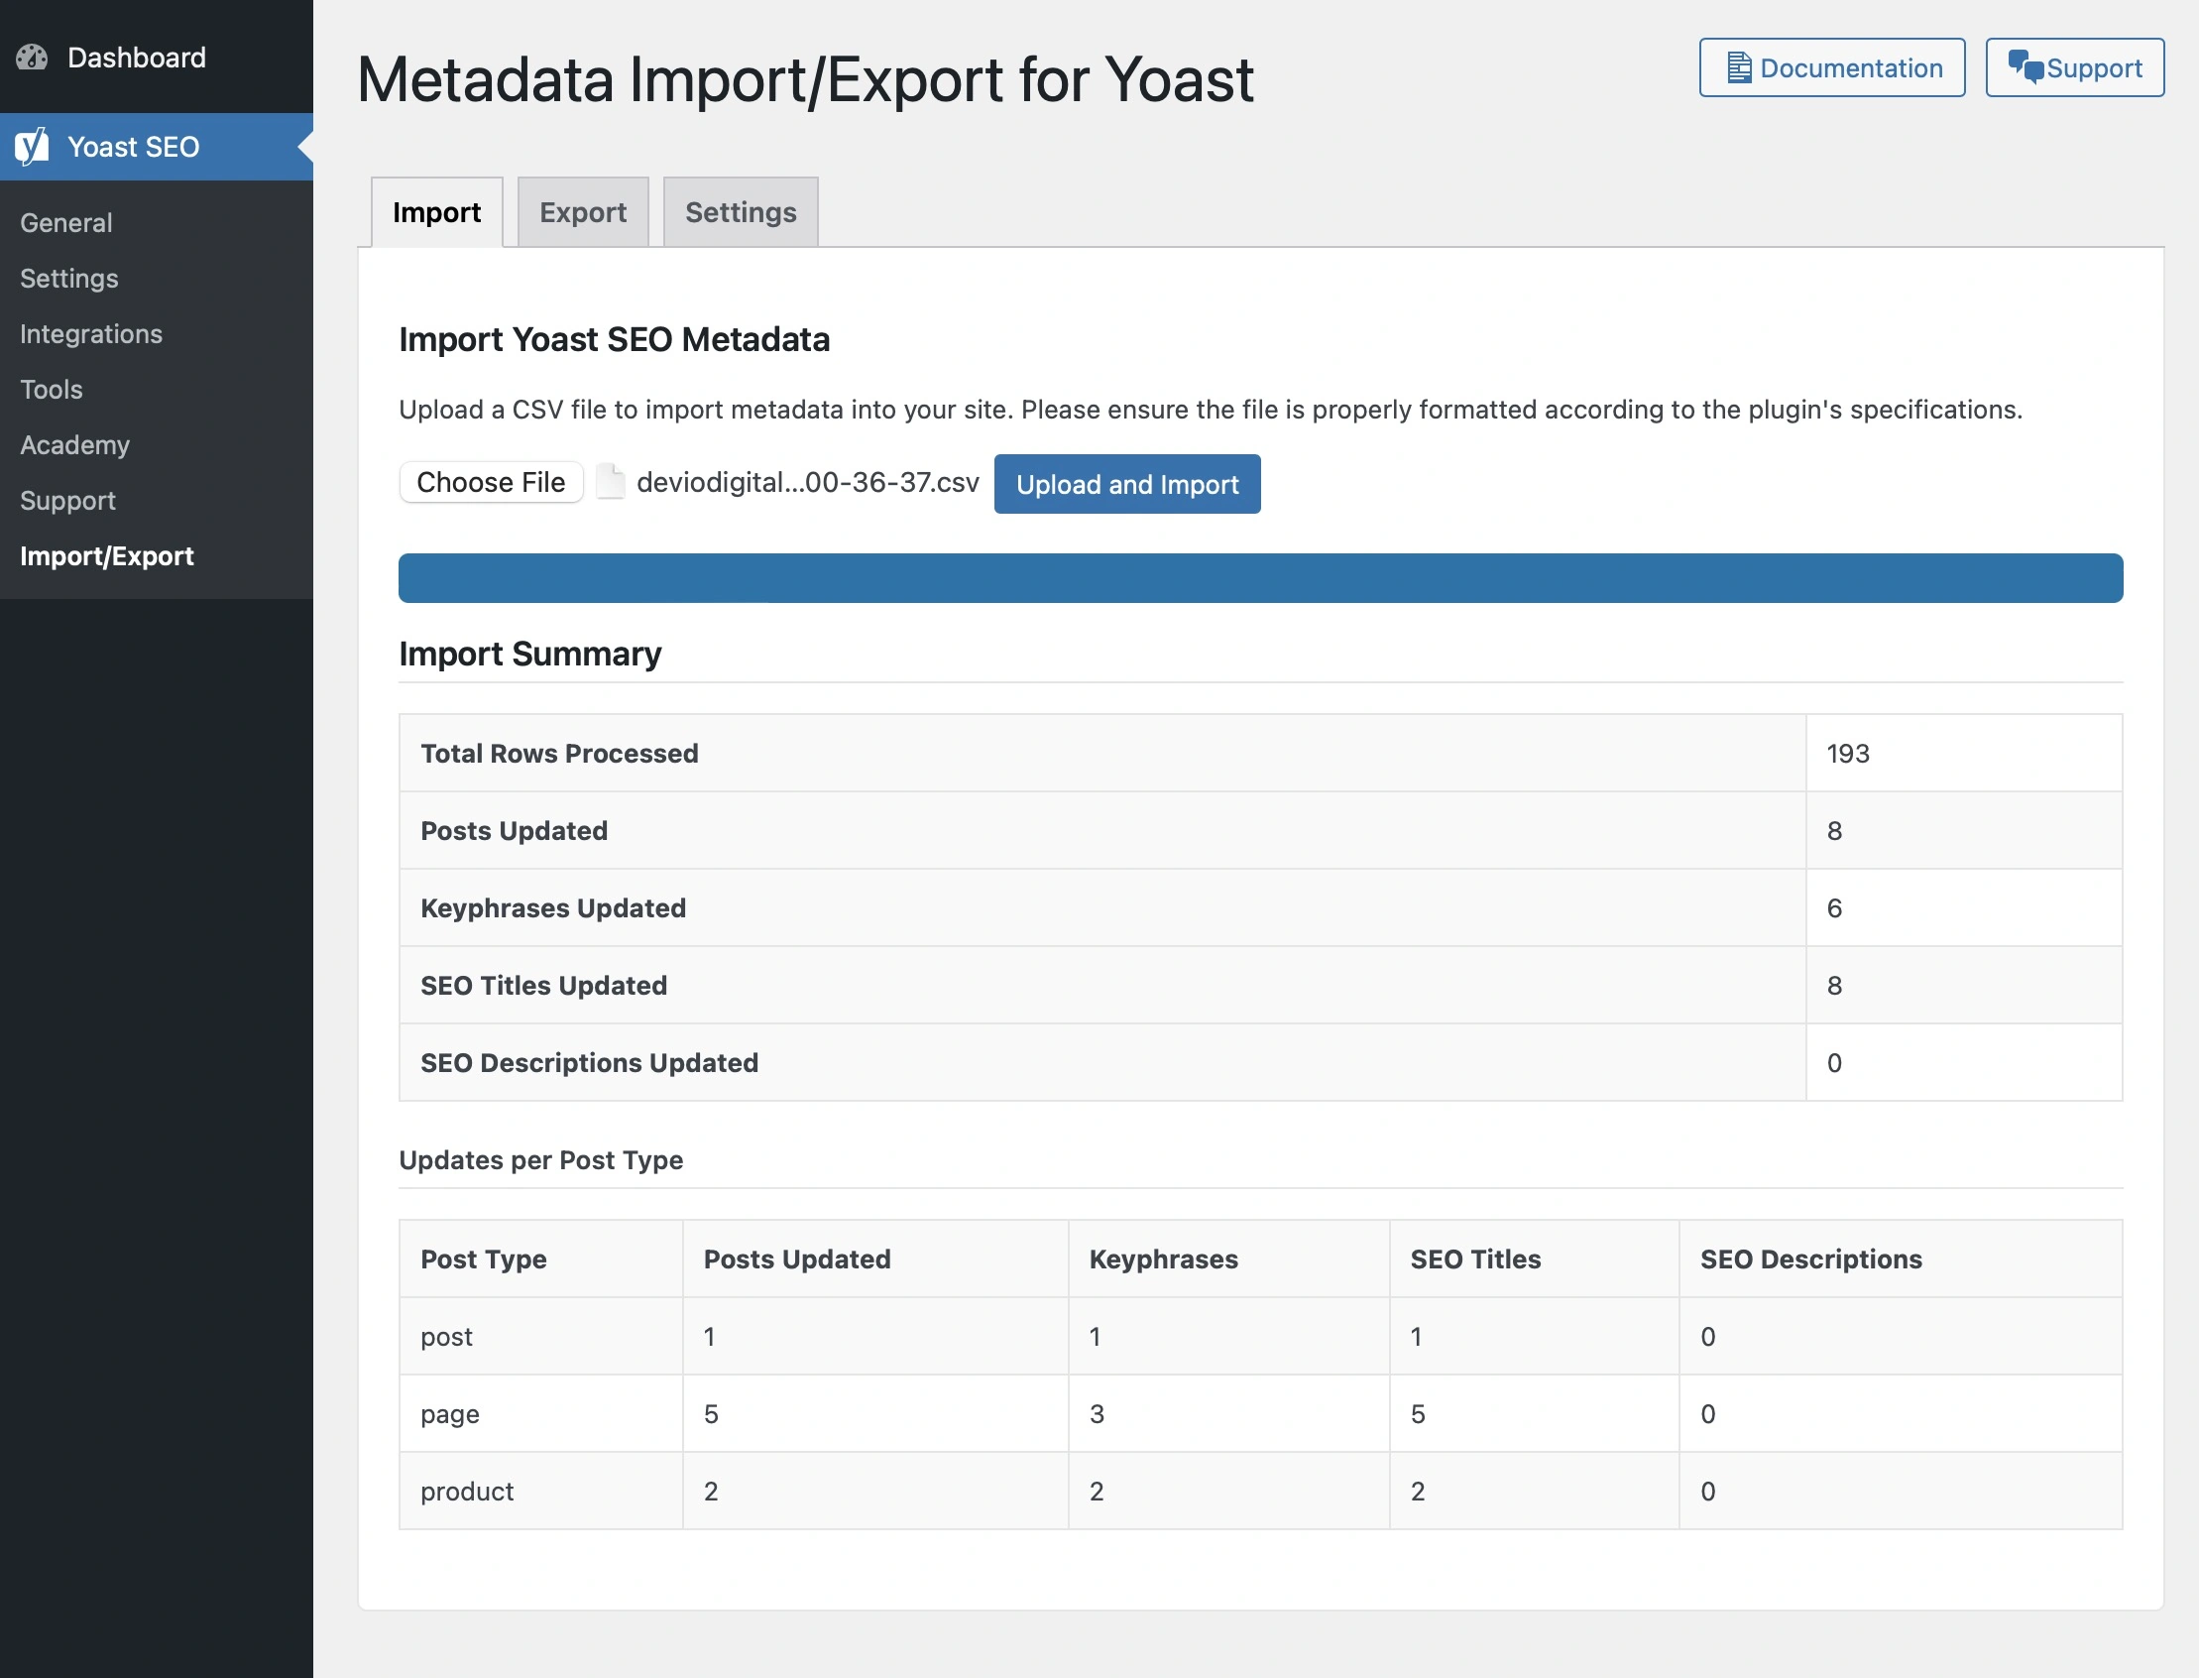2199x1678 pixels.
Task: Select Import/Export in the sidebar
Action: coord(107,556)
